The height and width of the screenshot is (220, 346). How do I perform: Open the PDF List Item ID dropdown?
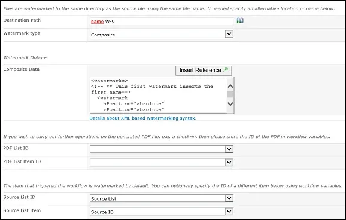(162, 163)
